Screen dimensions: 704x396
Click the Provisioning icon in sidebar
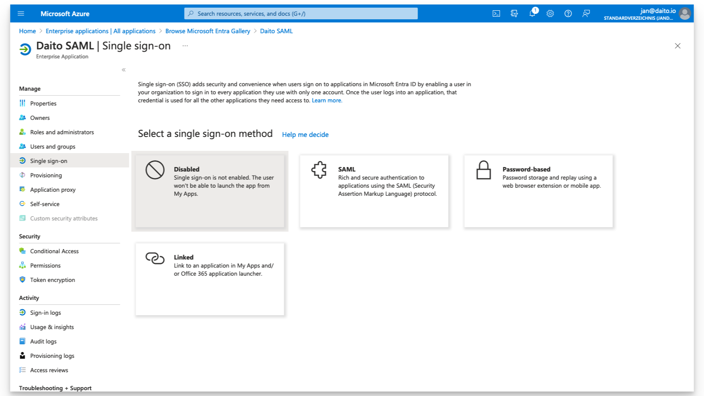tap(22, 175)
